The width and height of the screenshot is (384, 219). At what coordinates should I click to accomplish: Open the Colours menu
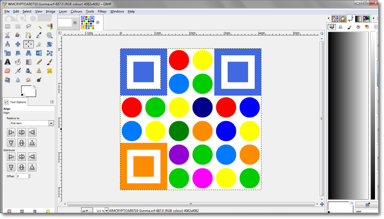tap(76, 11)
